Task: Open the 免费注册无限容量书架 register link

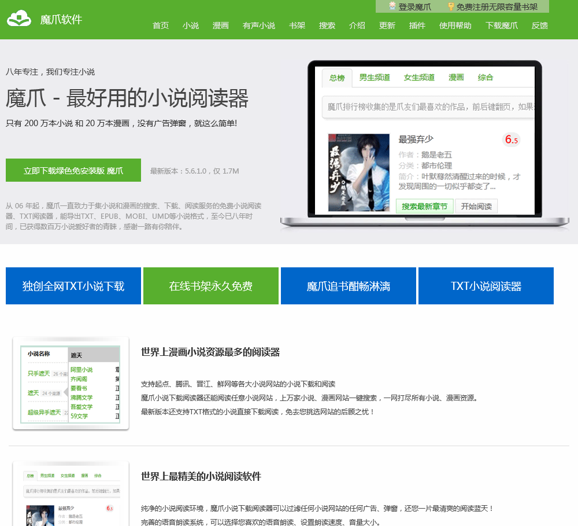Action: [x=497, y=7]
